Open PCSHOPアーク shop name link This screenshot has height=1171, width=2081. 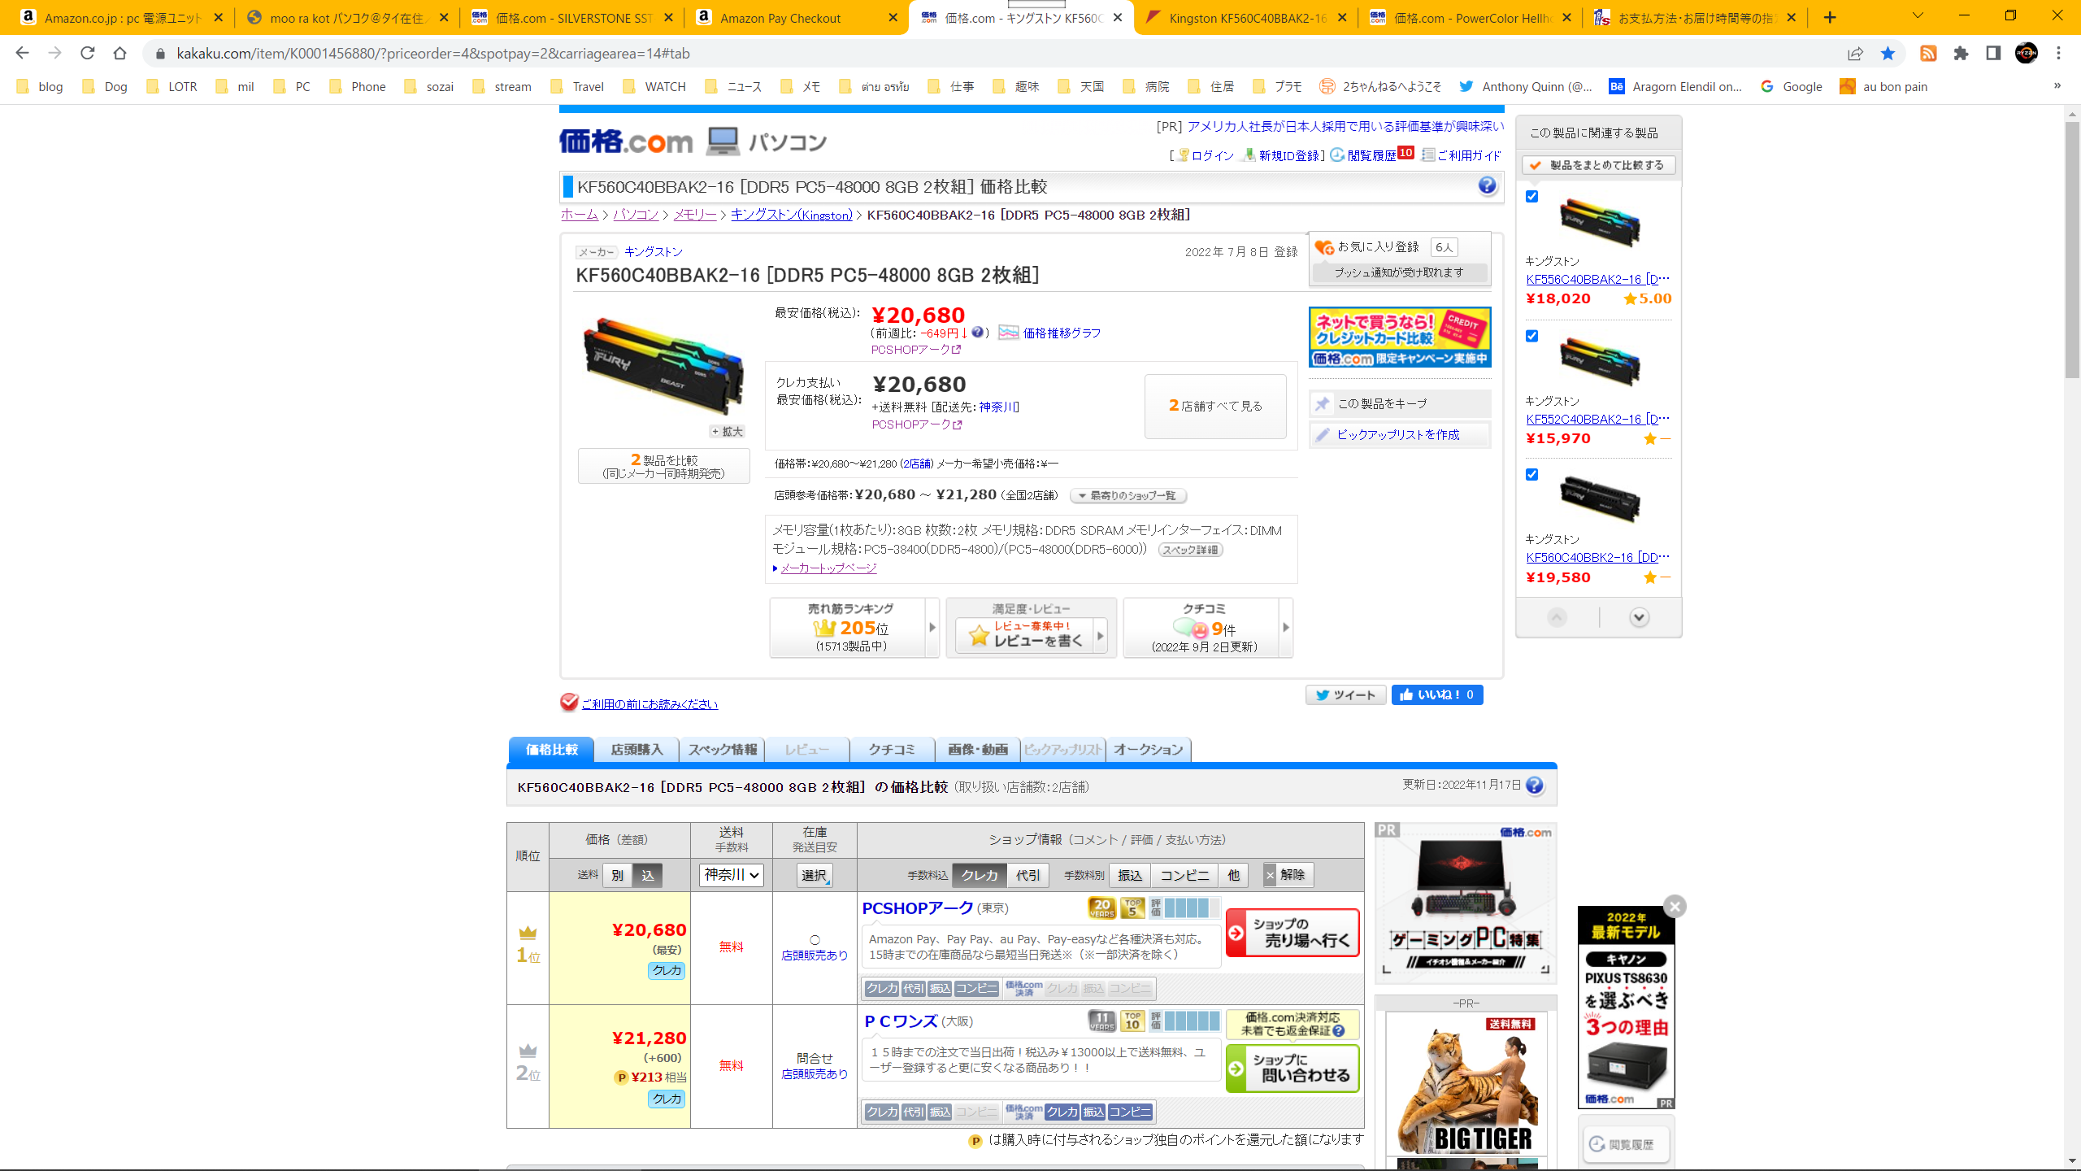(x=917, y=908)
